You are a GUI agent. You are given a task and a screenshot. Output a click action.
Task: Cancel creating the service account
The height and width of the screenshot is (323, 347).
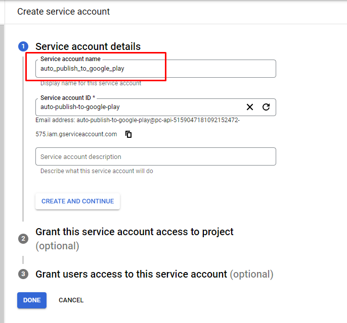(x=71, y=300)
